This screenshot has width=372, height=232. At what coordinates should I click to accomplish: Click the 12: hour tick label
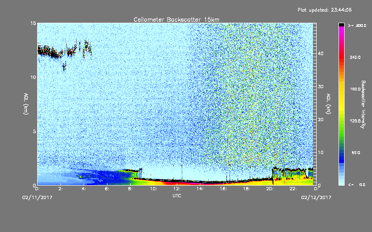coord(177,189)
